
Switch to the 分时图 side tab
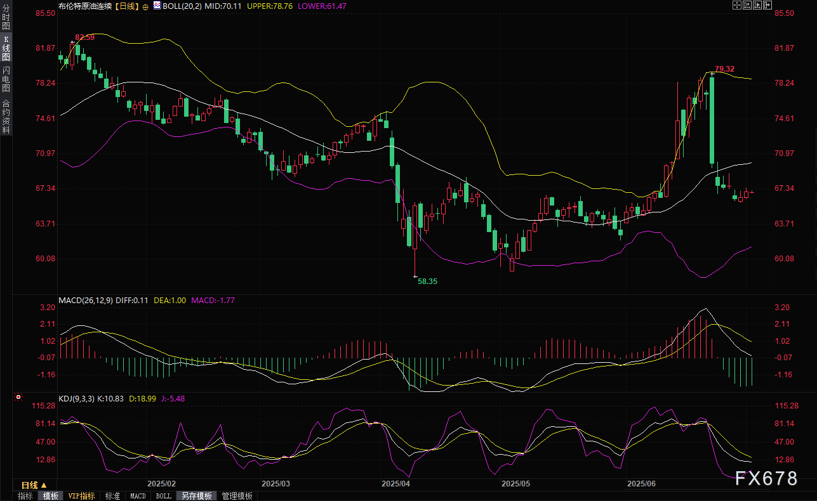[x=6, y=18]
